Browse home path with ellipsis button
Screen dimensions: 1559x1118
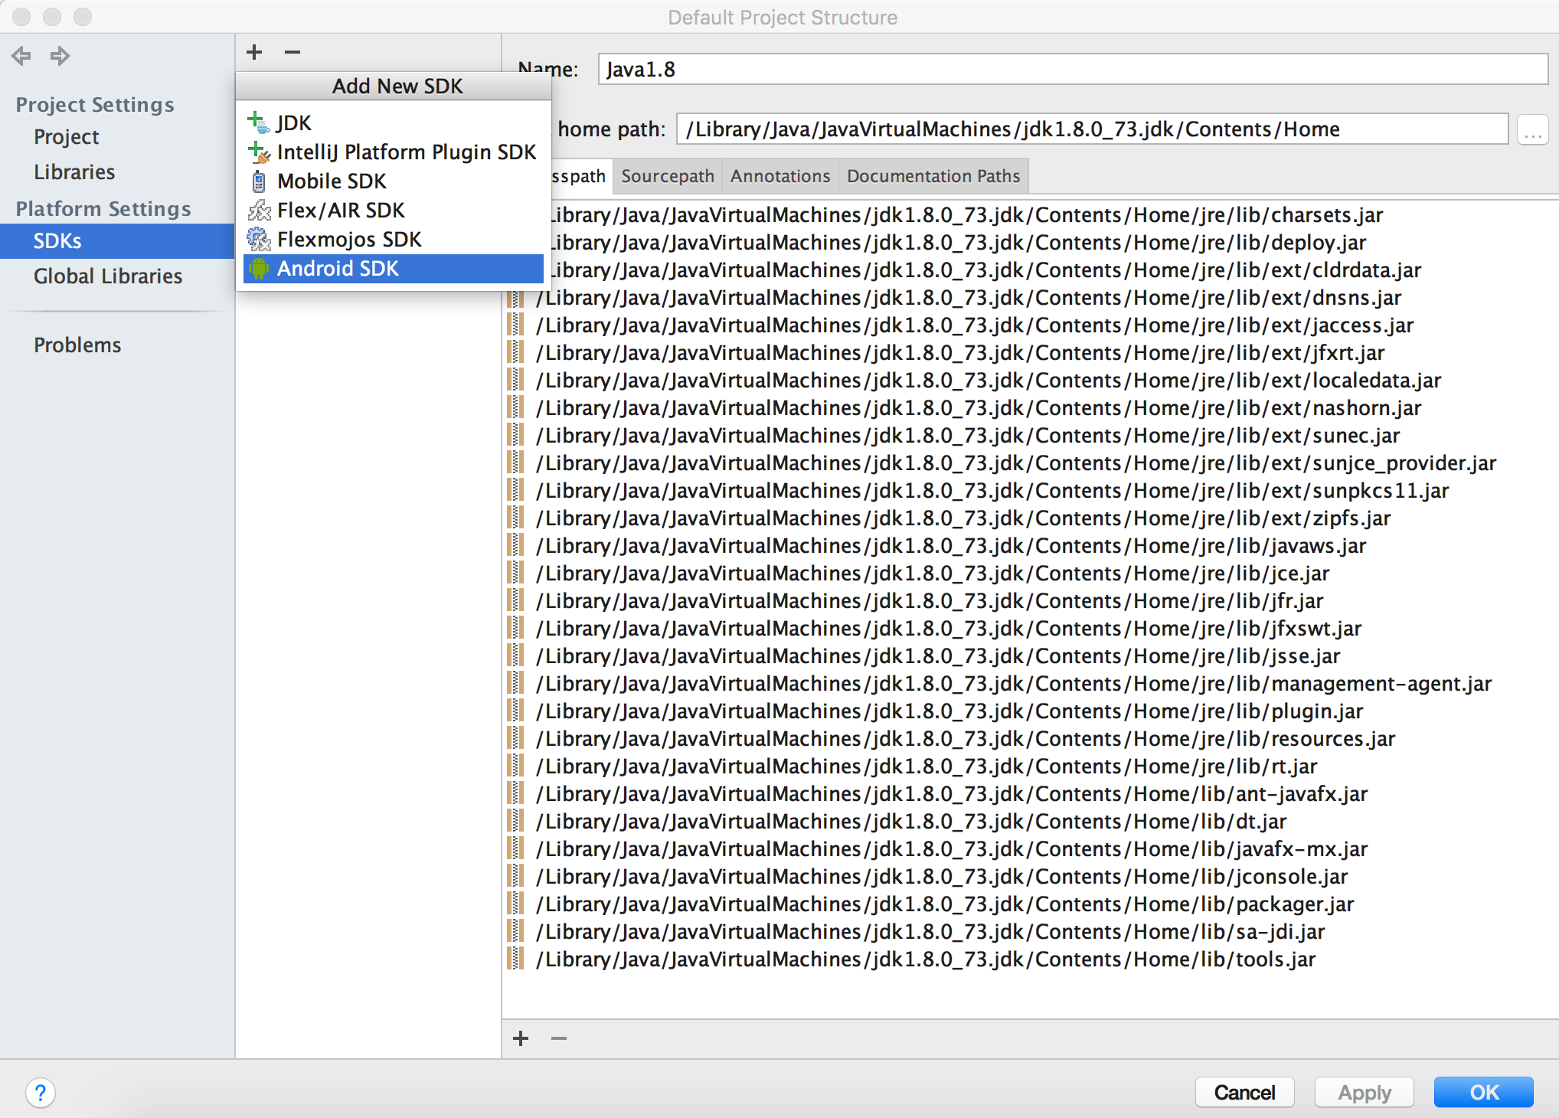(x=1533, y=129)
